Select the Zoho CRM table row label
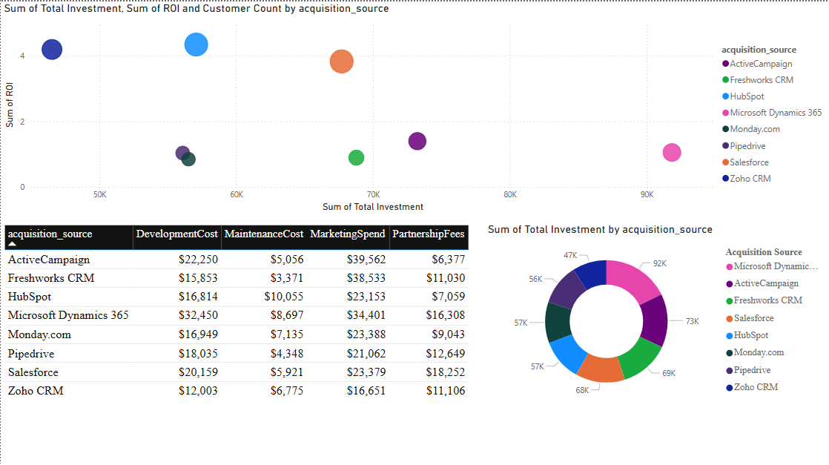 click(36, 391)
